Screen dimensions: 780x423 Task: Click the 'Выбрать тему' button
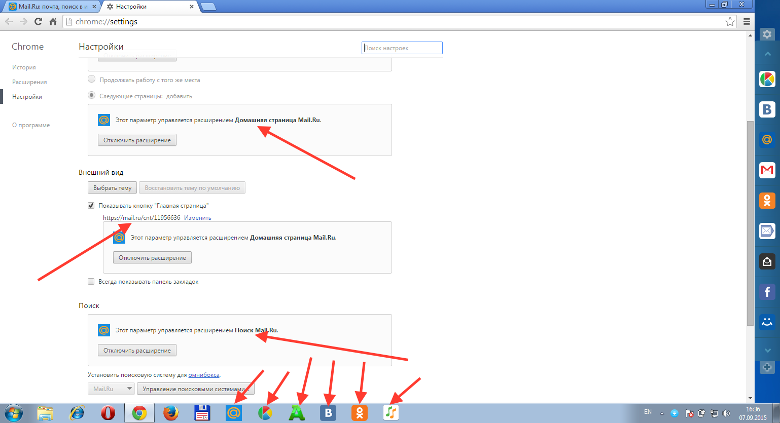coord(112,187)
